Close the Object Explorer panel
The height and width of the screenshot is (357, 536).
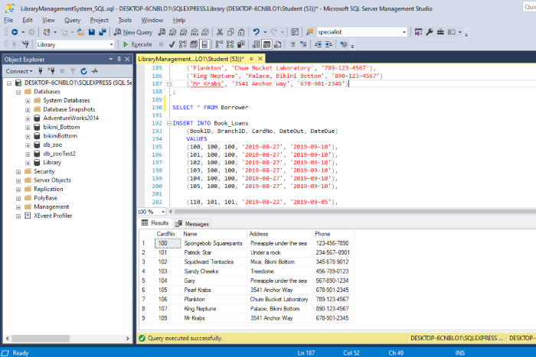pyautogui.click(x=127, y=60)
